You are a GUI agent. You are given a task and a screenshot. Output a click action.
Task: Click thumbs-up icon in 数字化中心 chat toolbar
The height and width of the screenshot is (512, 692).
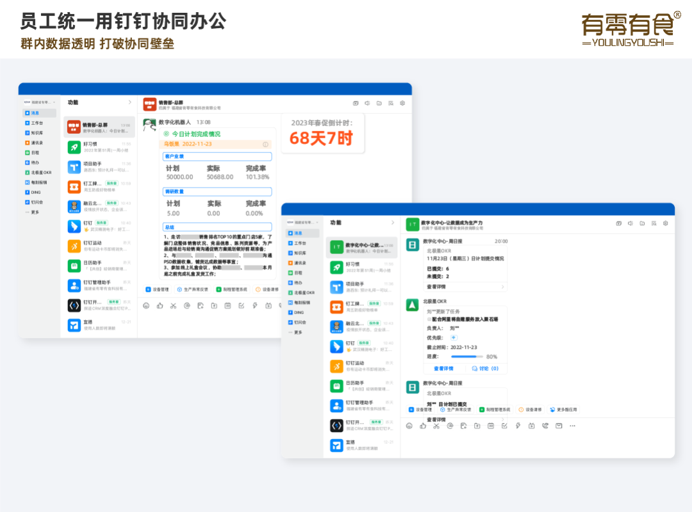(423, 426)
